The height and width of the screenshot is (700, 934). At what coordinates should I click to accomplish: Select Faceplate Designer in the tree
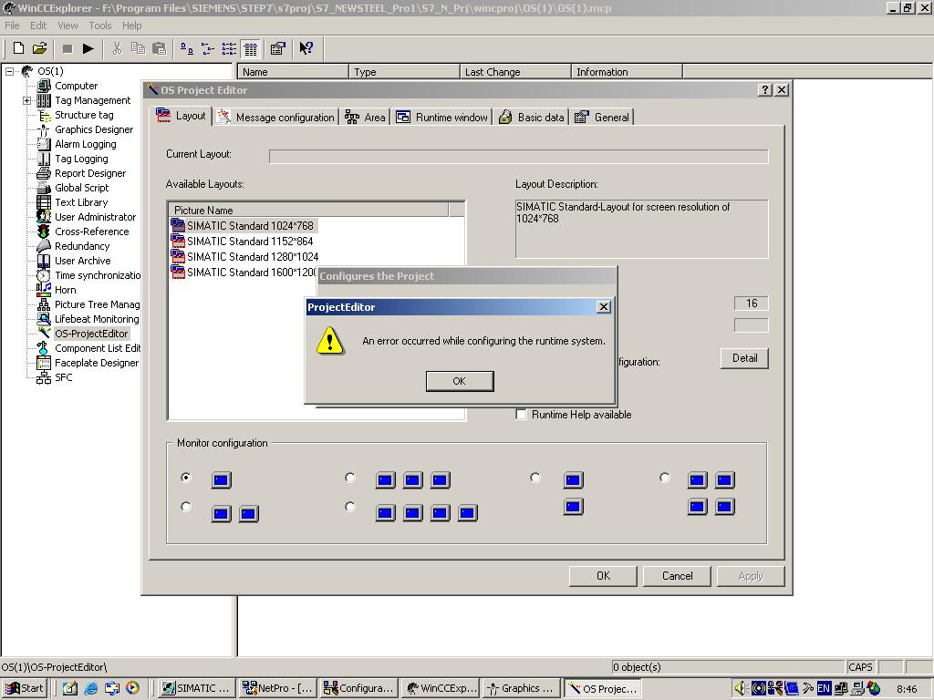coord(96,363)
